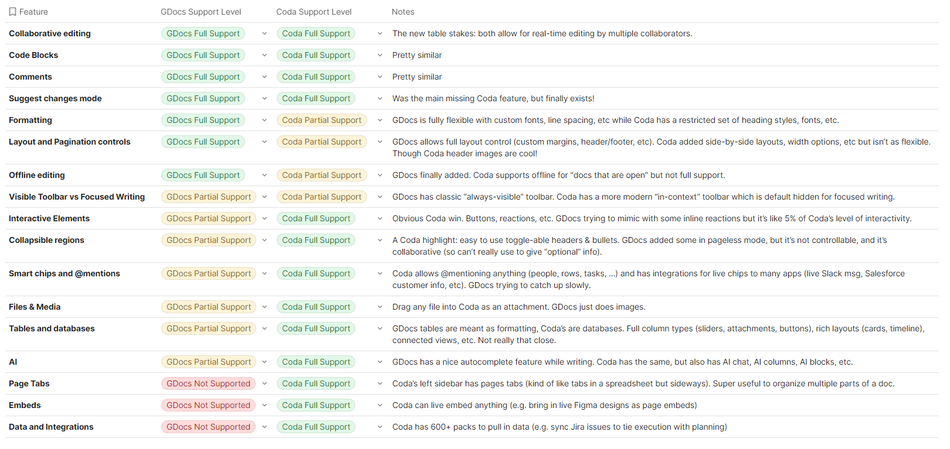The height and width of the screenshot is (449, 950).
Task: Click the Smart chips and @mentions cell
Action: coord(65,273)
